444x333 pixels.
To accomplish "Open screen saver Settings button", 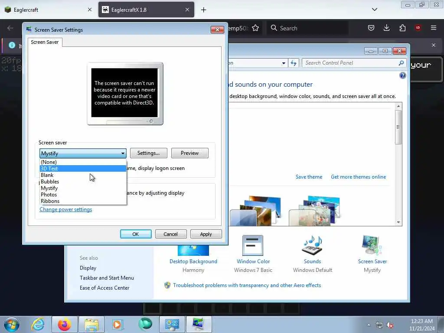I will [x=148, y=153].
